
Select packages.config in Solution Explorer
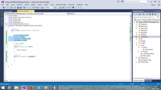146,60
